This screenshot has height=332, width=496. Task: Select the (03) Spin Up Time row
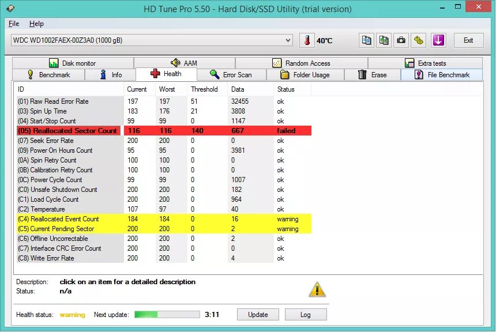click(164, 111)
